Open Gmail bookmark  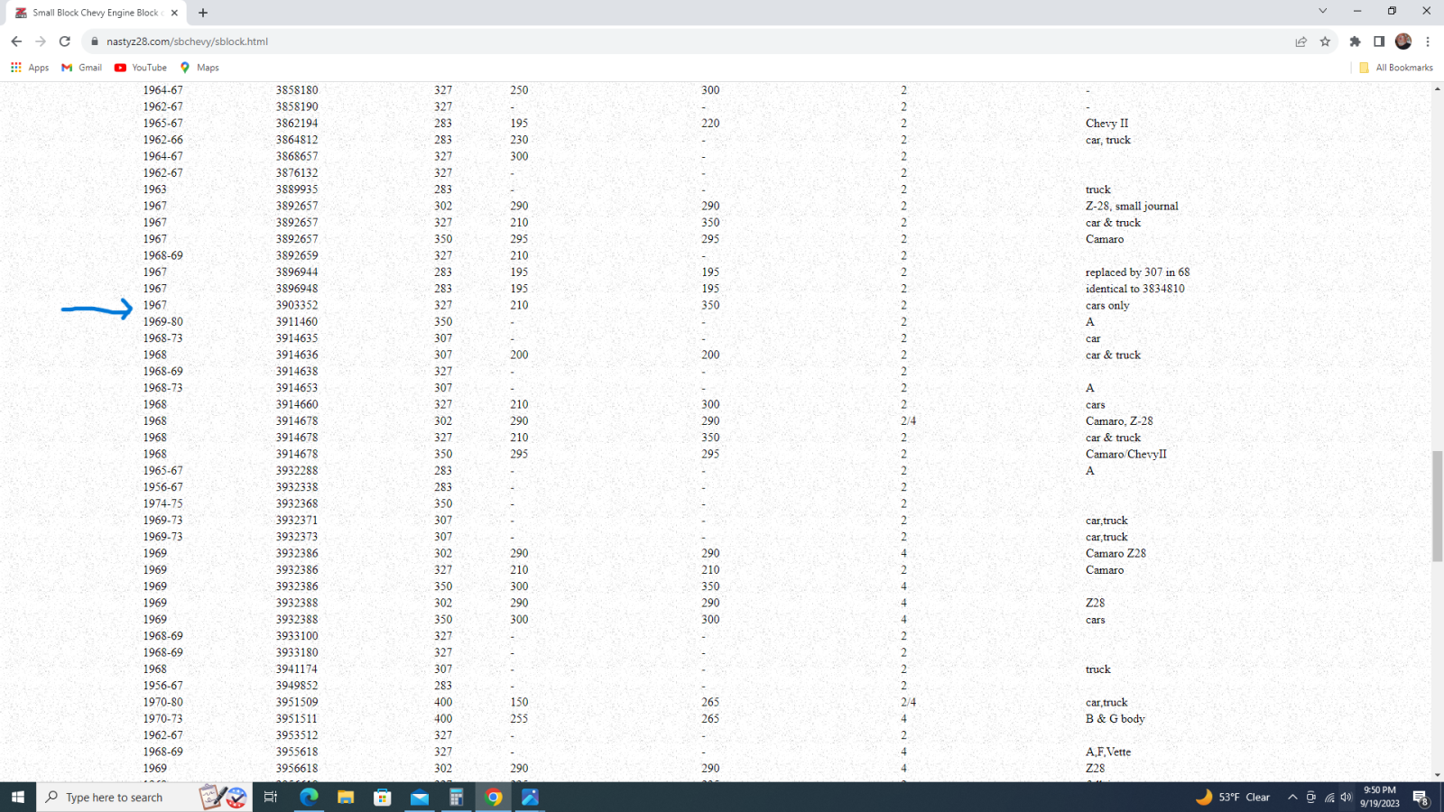click(81, 68)
